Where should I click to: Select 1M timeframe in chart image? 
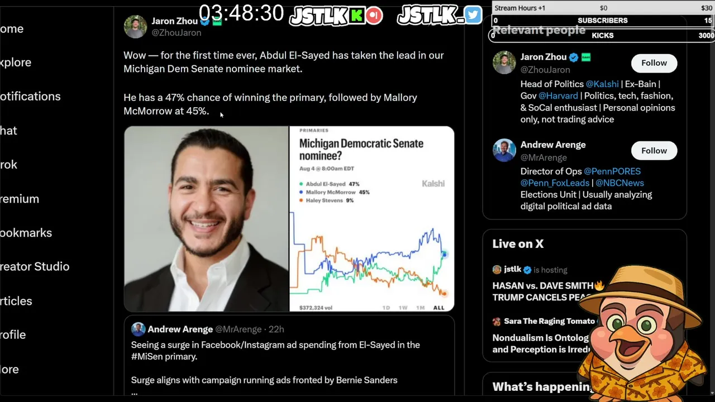point(421,308)
